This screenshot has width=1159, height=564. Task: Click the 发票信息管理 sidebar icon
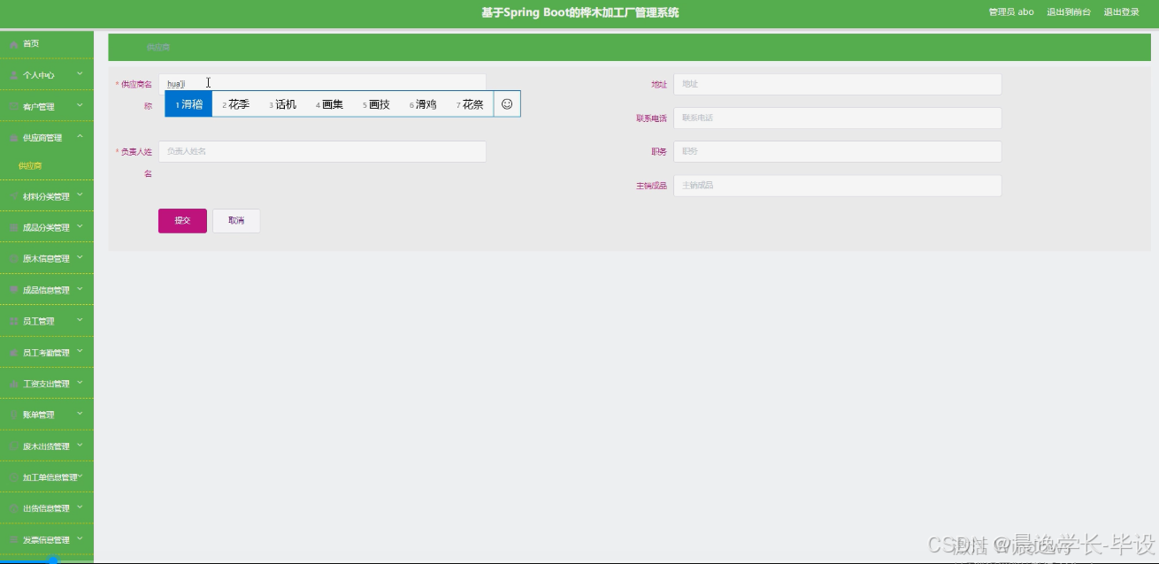(x=12, y=539)
